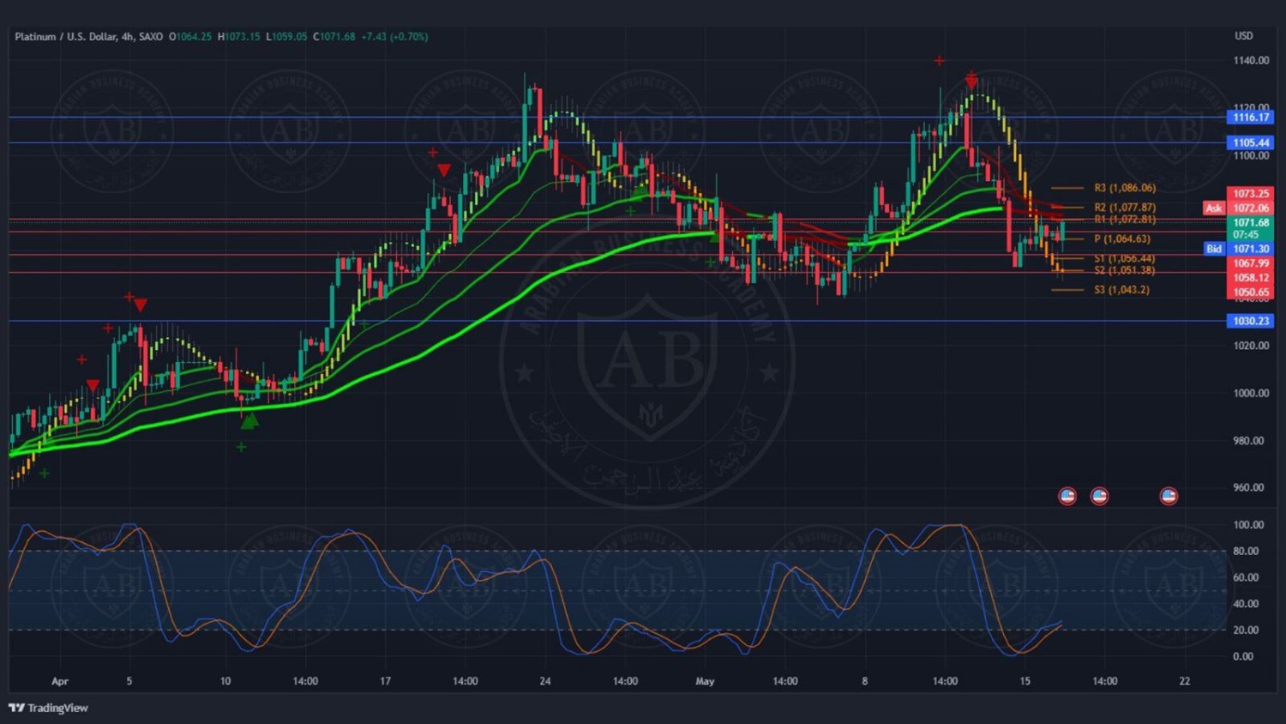Change the 4h interval in chart title
This screenshot has height=724, width=1286.
127,37
